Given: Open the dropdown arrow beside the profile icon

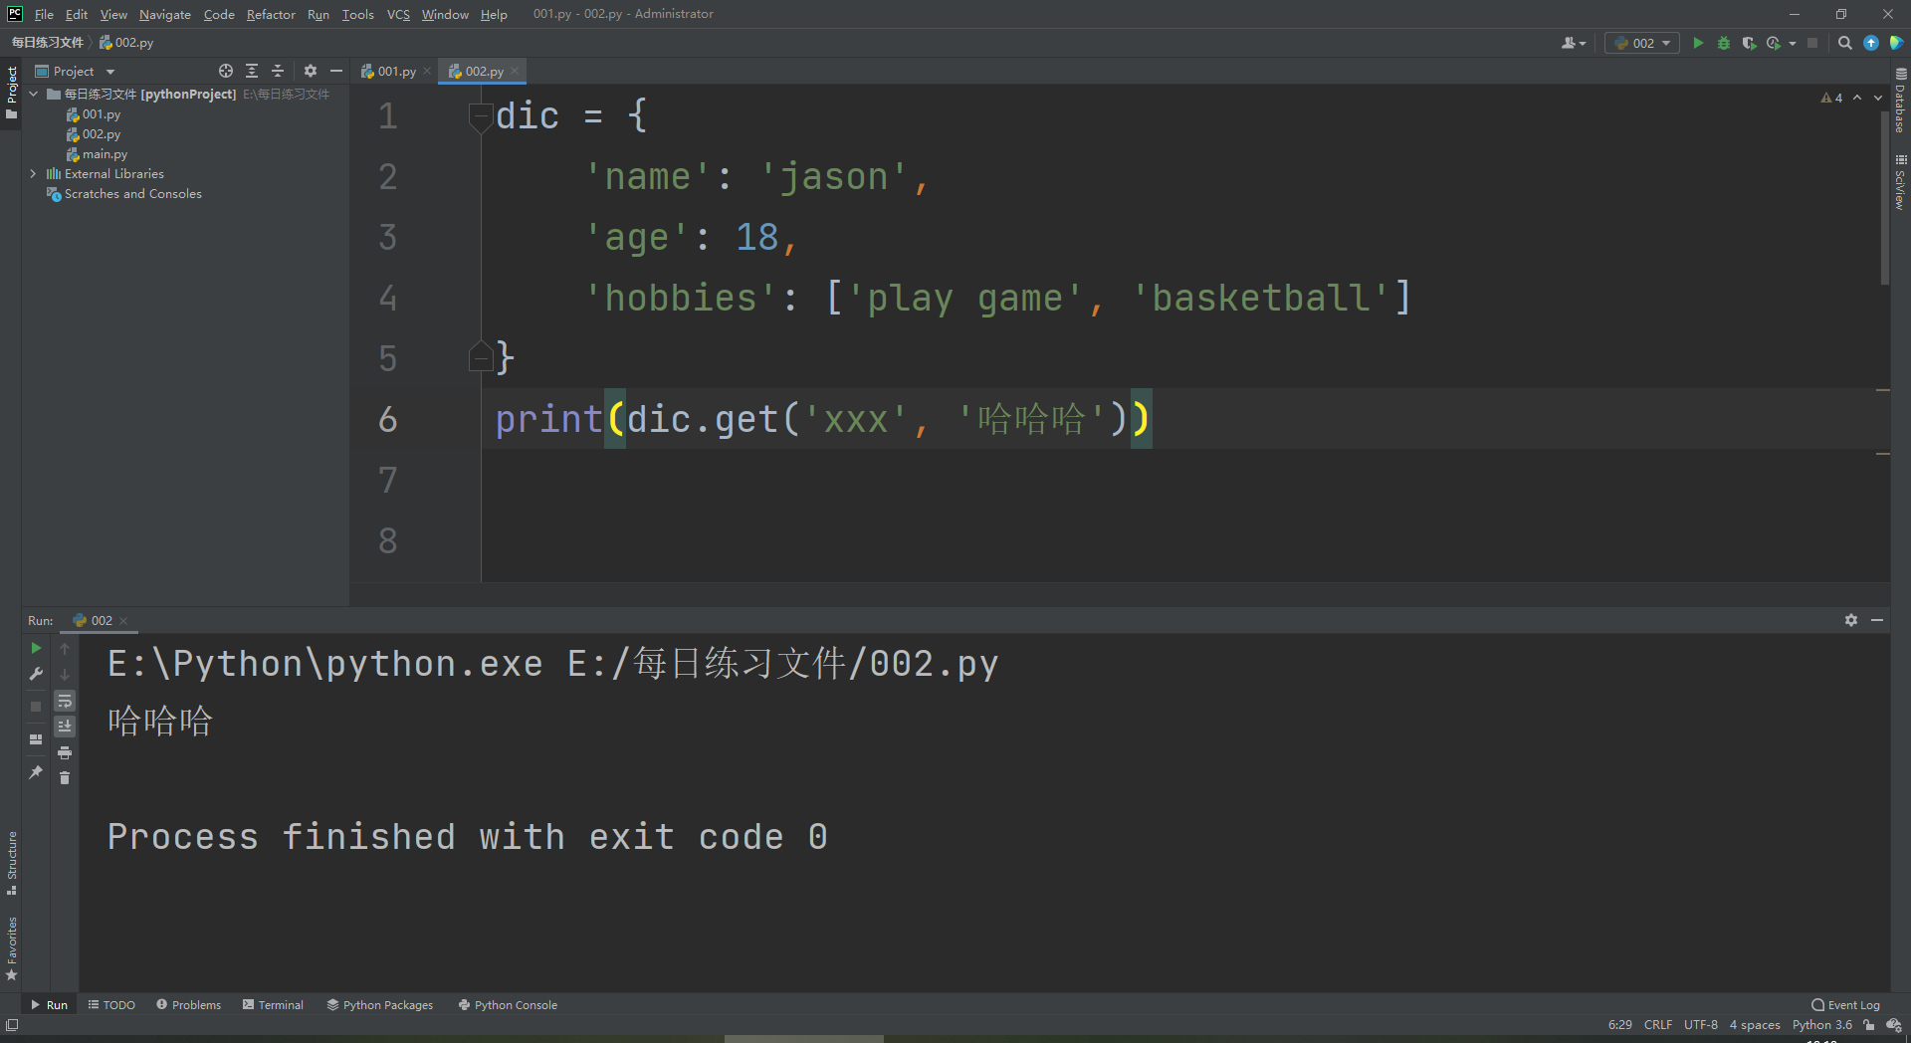Looking at the screenshot, I should 1793,43.
